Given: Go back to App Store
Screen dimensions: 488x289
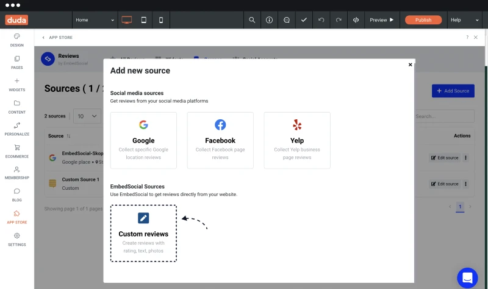Looking at the screenshot, I should [57, 37].
